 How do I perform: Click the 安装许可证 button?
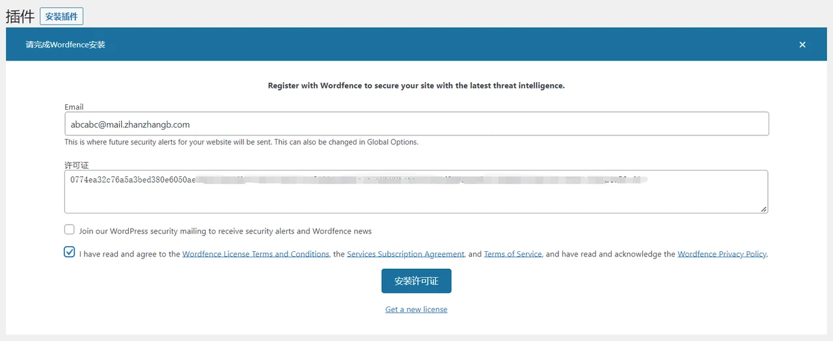(x=416, y=281)
